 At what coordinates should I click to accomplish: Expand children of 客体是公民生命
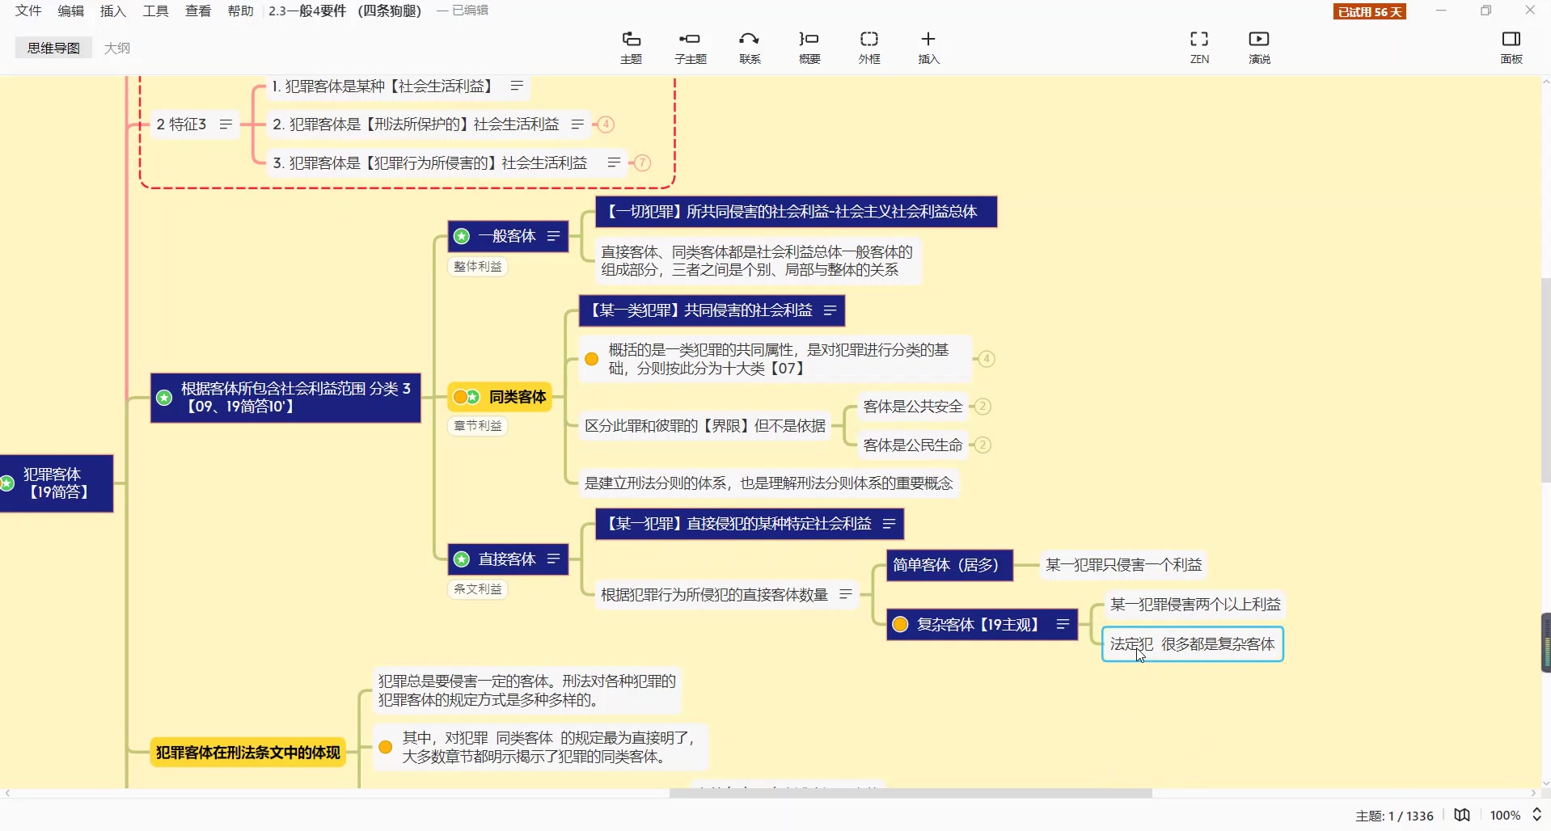click(x=982, y=445)
